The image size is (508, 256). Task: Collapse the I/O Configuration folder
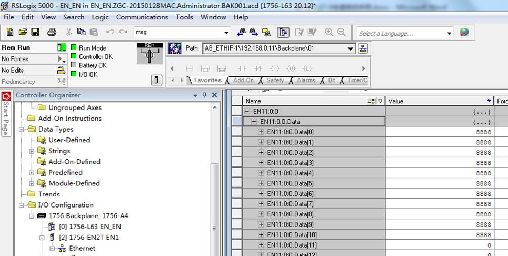(22, 205)
